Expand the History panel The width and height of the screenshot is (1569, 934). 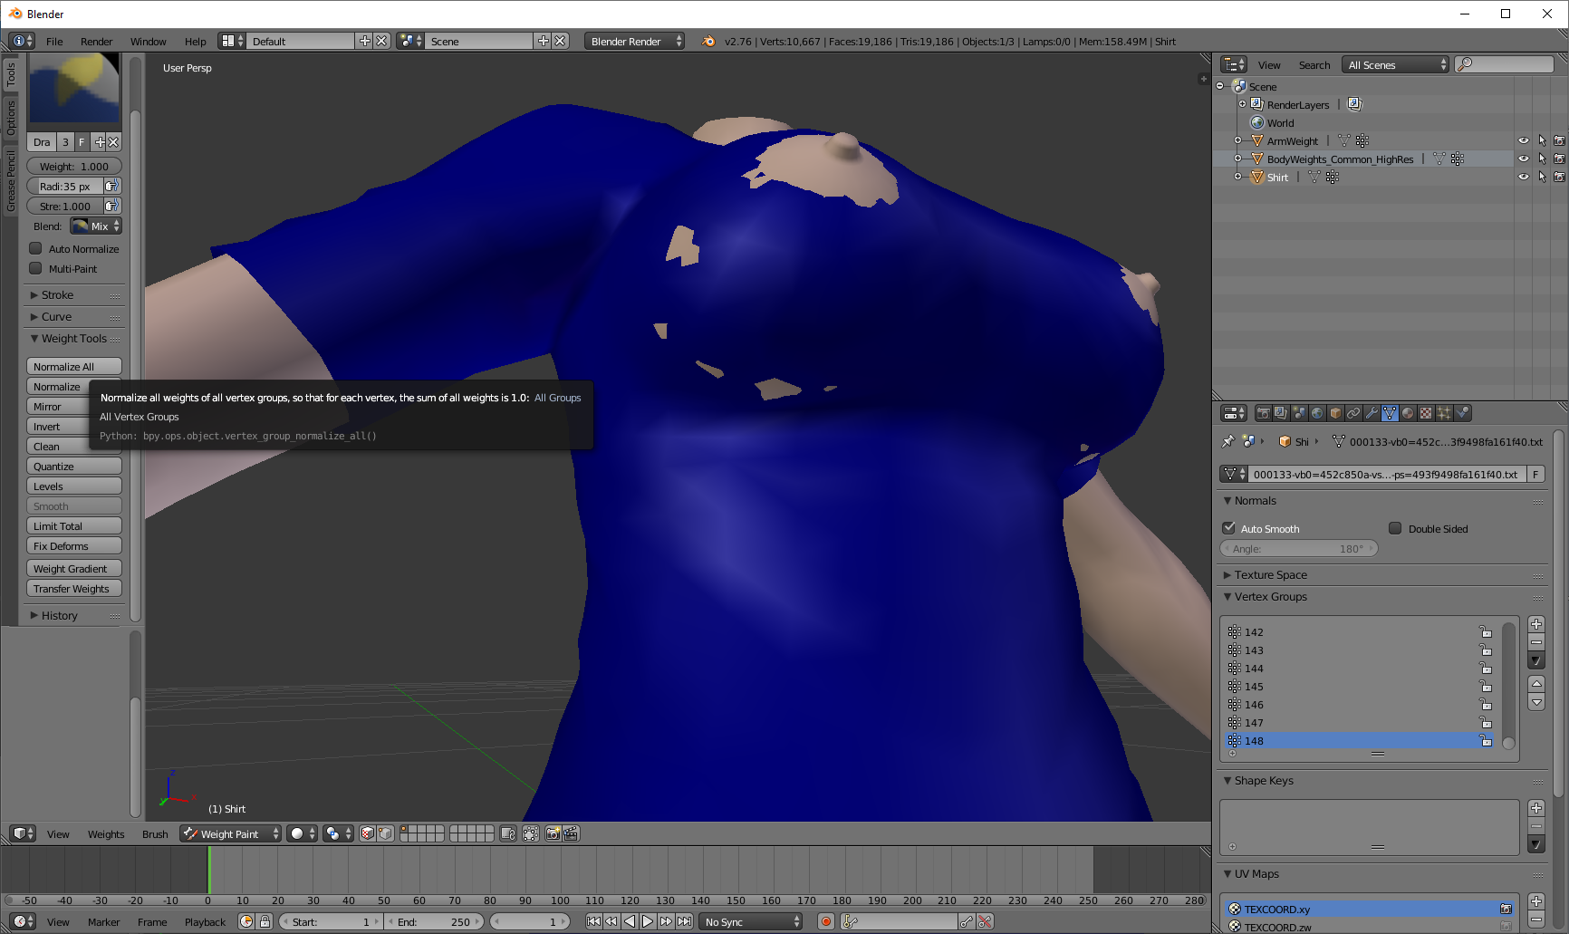coord(58,615)
